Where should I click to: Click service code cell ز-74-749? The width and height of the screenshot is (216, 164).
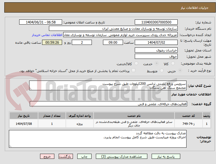(x=188, y=124)
